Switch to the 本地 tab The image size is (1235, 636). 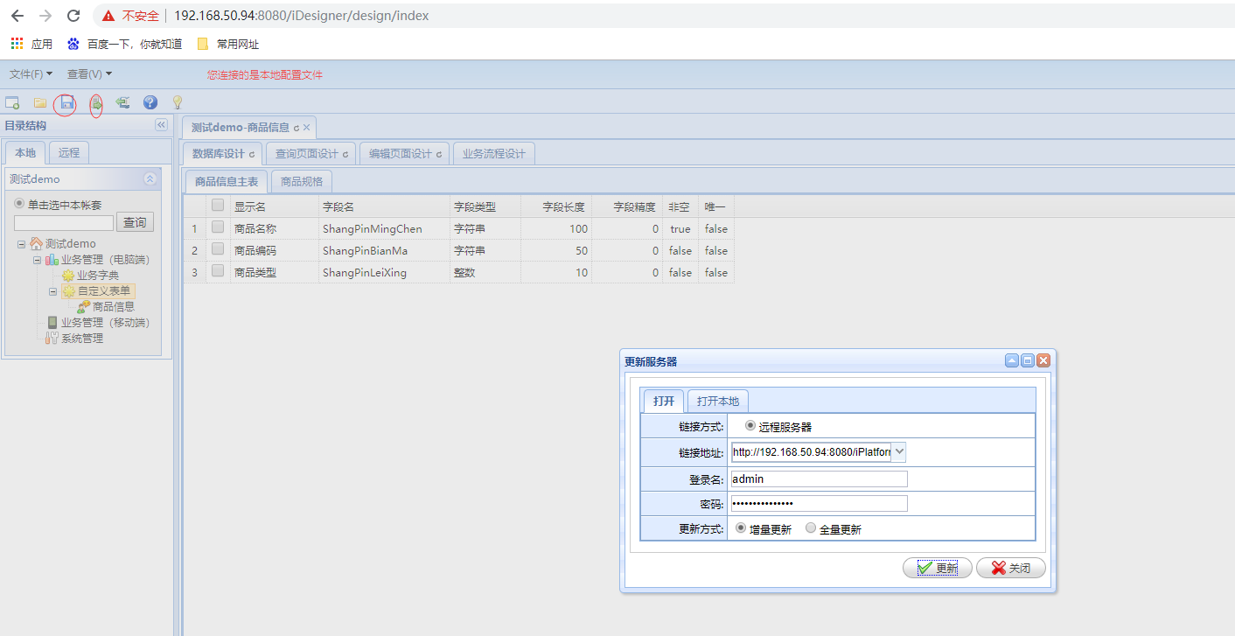click(x=25, y=152)
